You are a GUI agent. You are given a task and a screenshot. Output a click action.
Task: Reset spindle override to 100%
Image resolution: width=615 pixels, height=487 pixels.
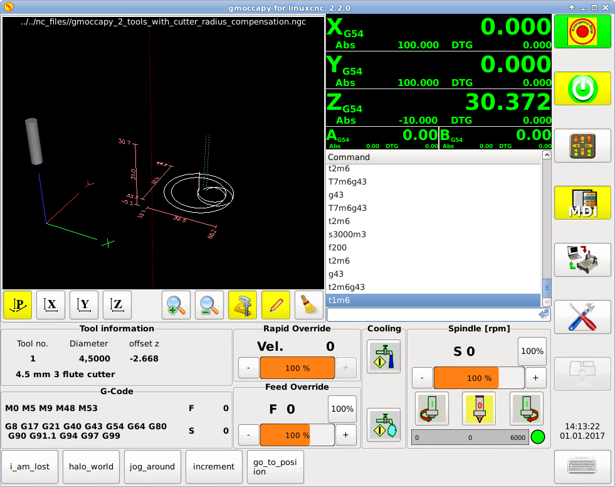(x=532, y=351)
